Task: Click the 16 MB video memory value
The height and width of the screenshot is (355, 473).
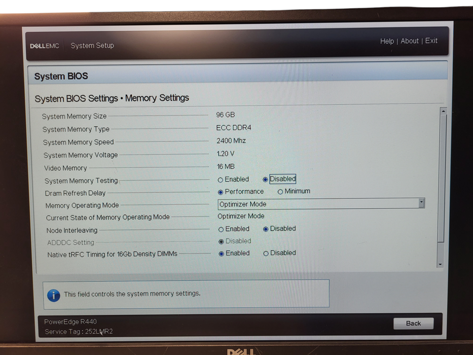Action: tap(226, 167)
